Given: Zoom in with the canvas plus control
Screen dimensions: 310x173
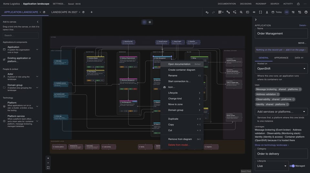Looking at the screenshot, I should click(x=48, y=158).
